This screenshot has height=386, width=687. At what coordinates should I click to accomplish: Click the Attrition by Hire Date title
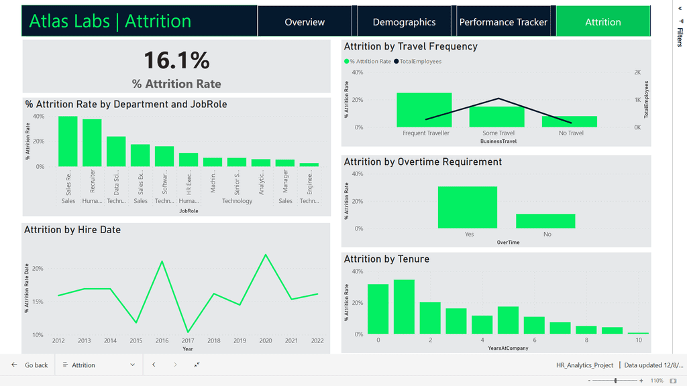tap(72, 230)
